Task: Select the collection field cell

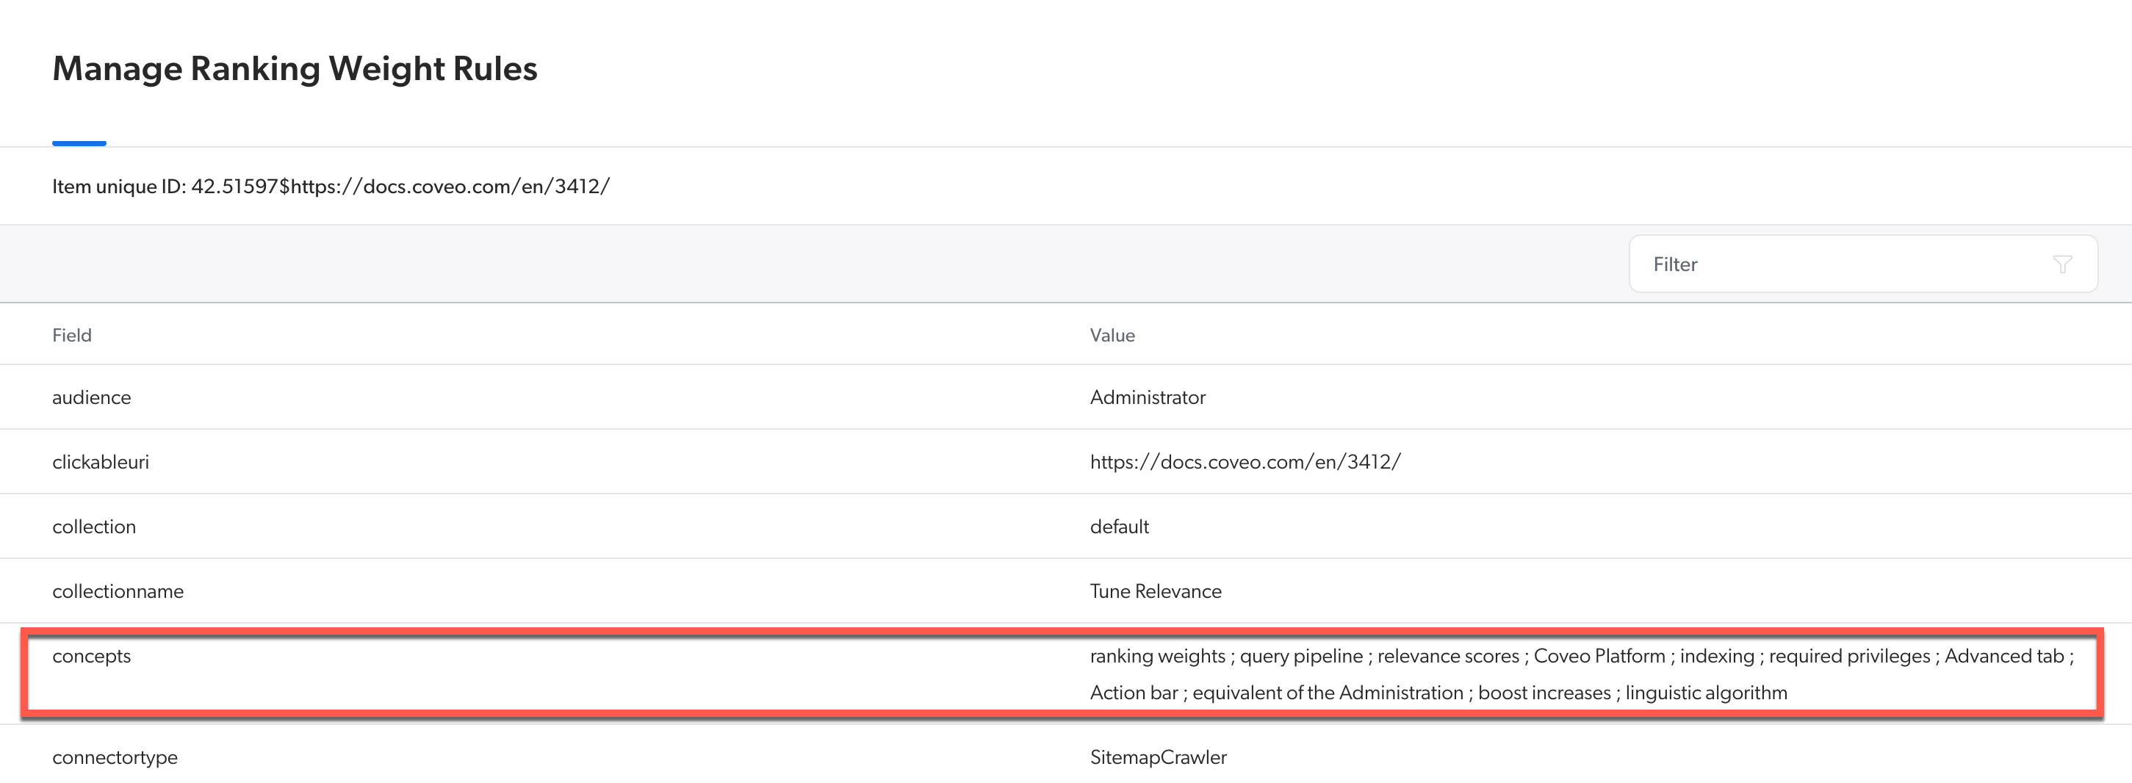Action: click(x=94, y=527)
